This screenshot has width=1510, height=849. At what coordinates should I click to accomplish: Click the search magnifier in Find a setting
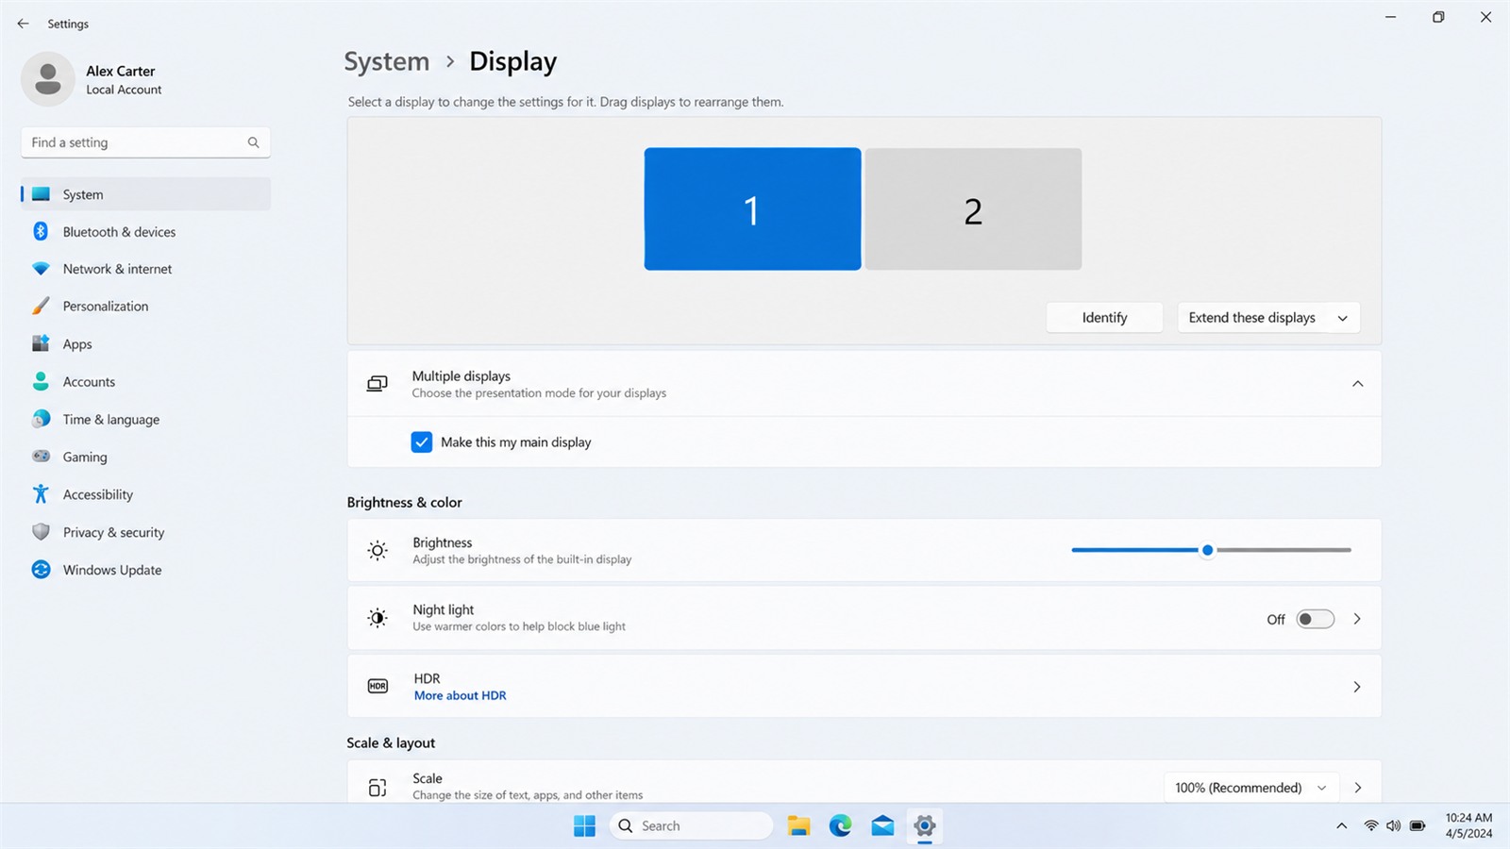tap(253, 142)
